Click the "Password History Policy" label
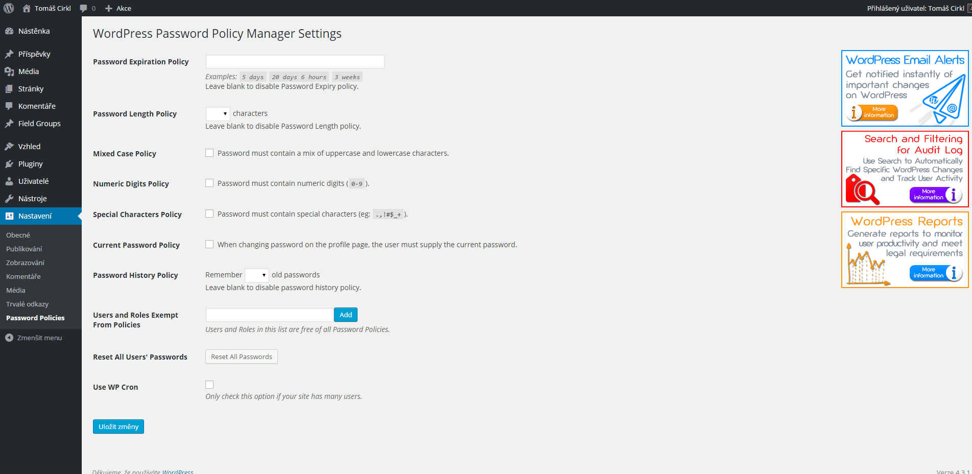This screenshot has width=972, height=474. 135,275
